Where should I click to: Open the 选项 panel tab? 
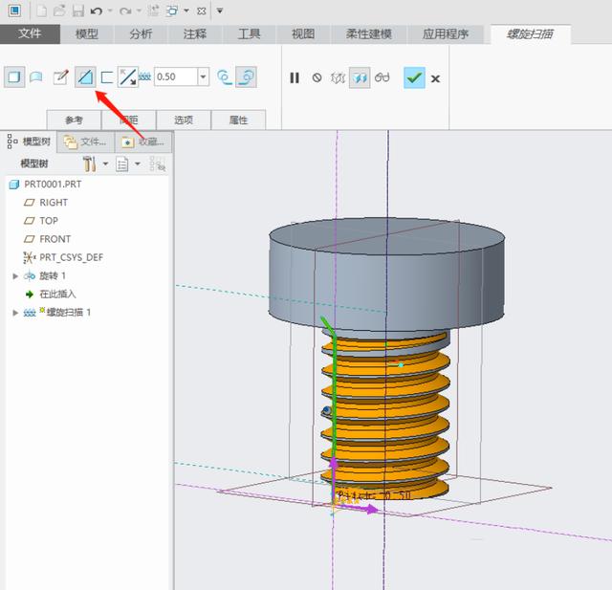click(x=184, y=120)
